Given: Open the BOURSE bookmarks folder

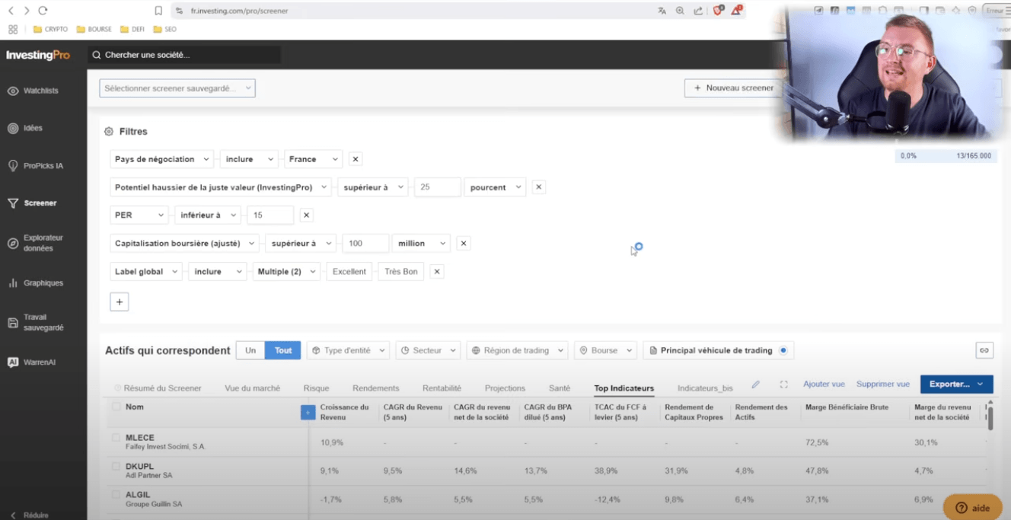Looking at the screenshot, I should [x=94, y=29].
